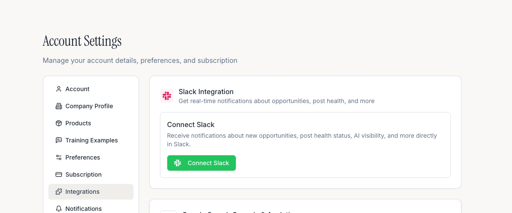Click the bell icon for Notifications
Image resolution: width=512 pixels, height=213 pixels.
click(x=59, y=209)
